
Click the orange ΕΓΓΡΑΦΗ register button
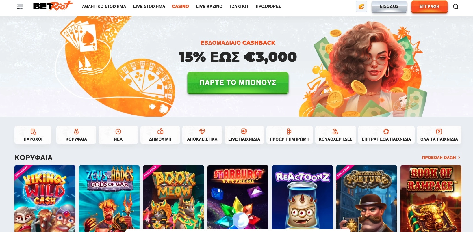(x=429, y=6)
